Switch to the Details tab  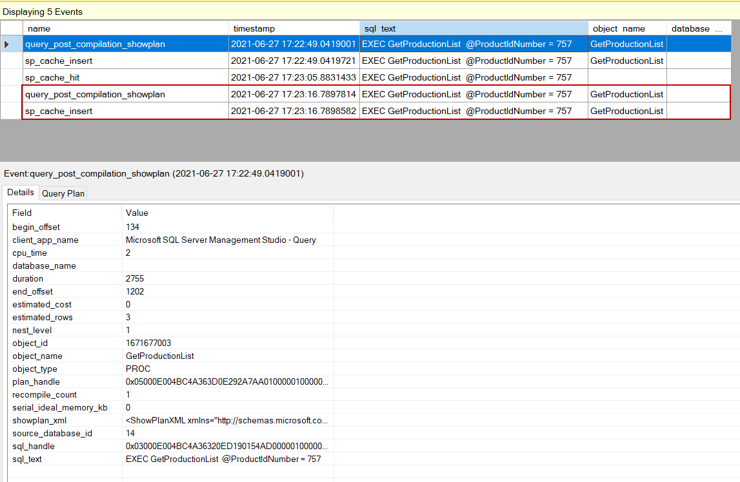pos(21,193)
